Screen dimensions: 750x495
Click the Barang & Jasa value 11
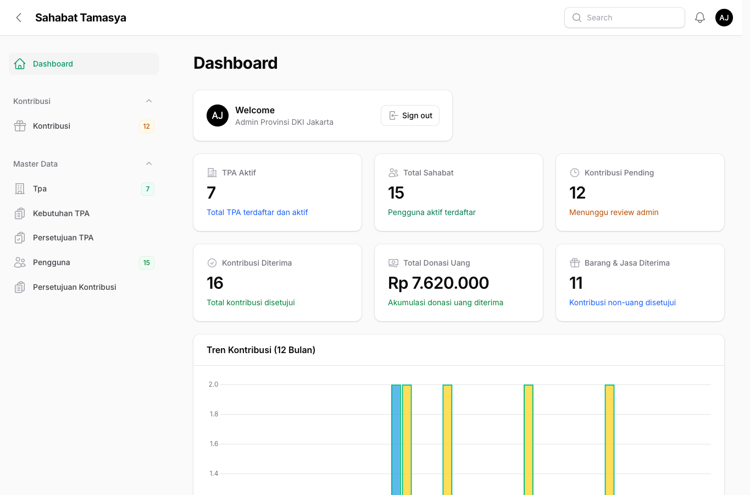pos(576,283)
